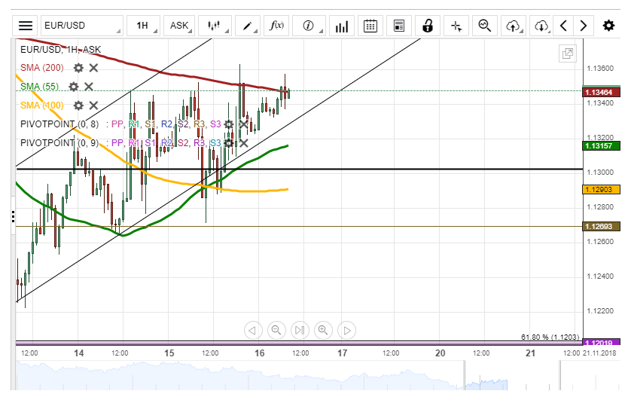The image size is (628, 394).
Task: Open the EUR/USD instrument dropdown
Action: (82, 26)
